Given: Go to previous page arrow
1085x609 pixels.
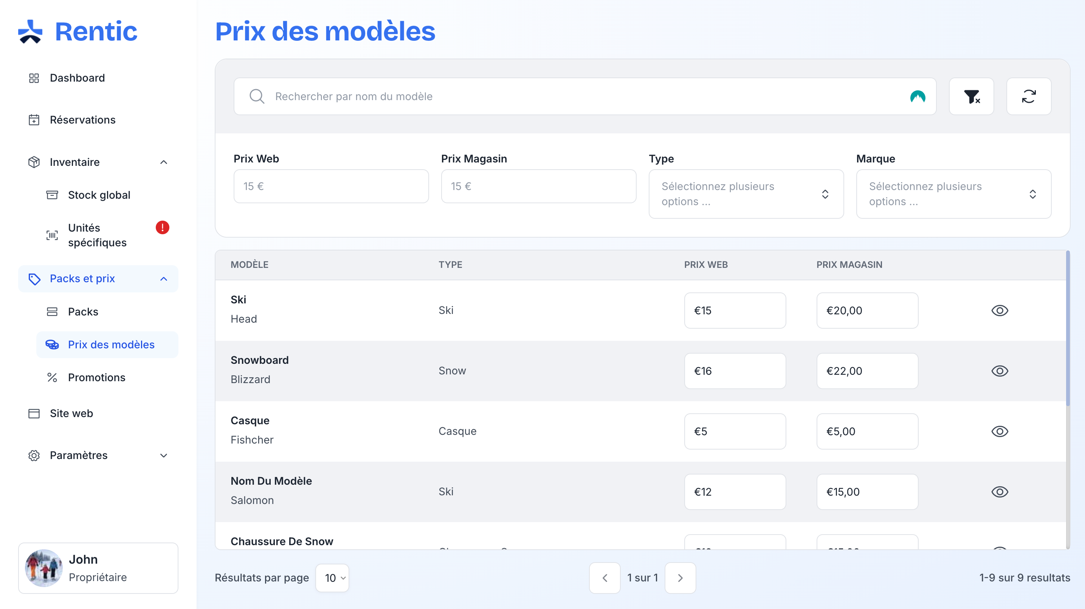Looking at the screenshot, I should (x=605, y=578).
